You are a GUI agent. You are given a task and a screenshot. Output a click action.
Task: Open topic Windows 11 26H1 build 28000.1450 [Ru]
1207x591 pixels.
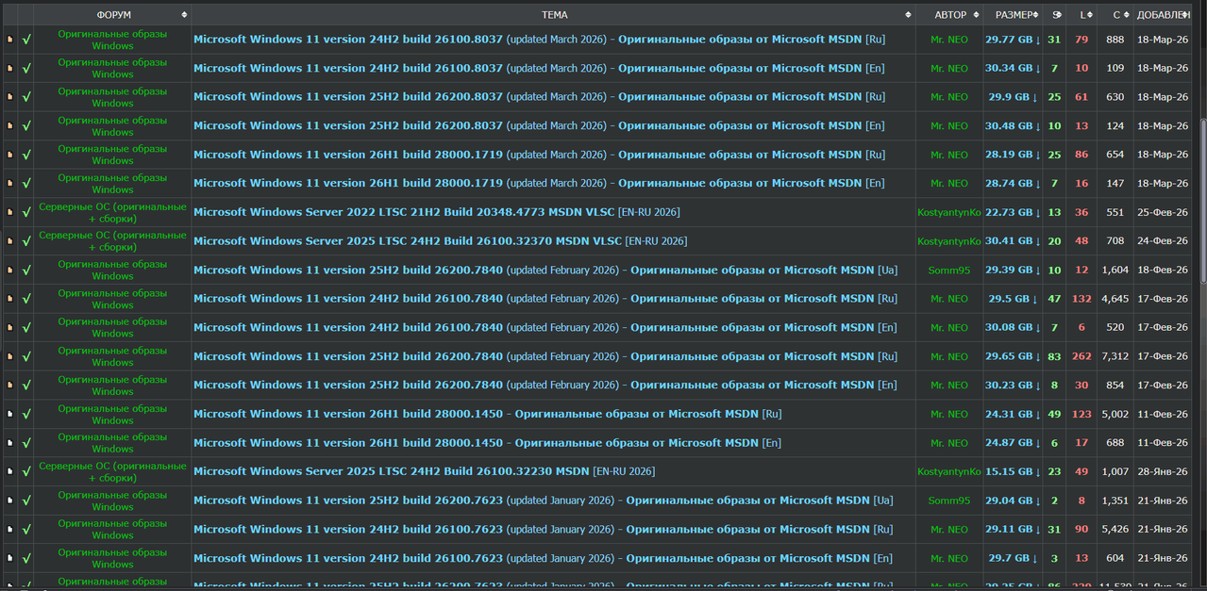point(487,415)
